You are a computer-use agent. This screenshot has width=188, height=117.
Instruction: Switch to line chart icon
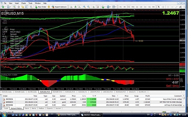click(80, 7)
